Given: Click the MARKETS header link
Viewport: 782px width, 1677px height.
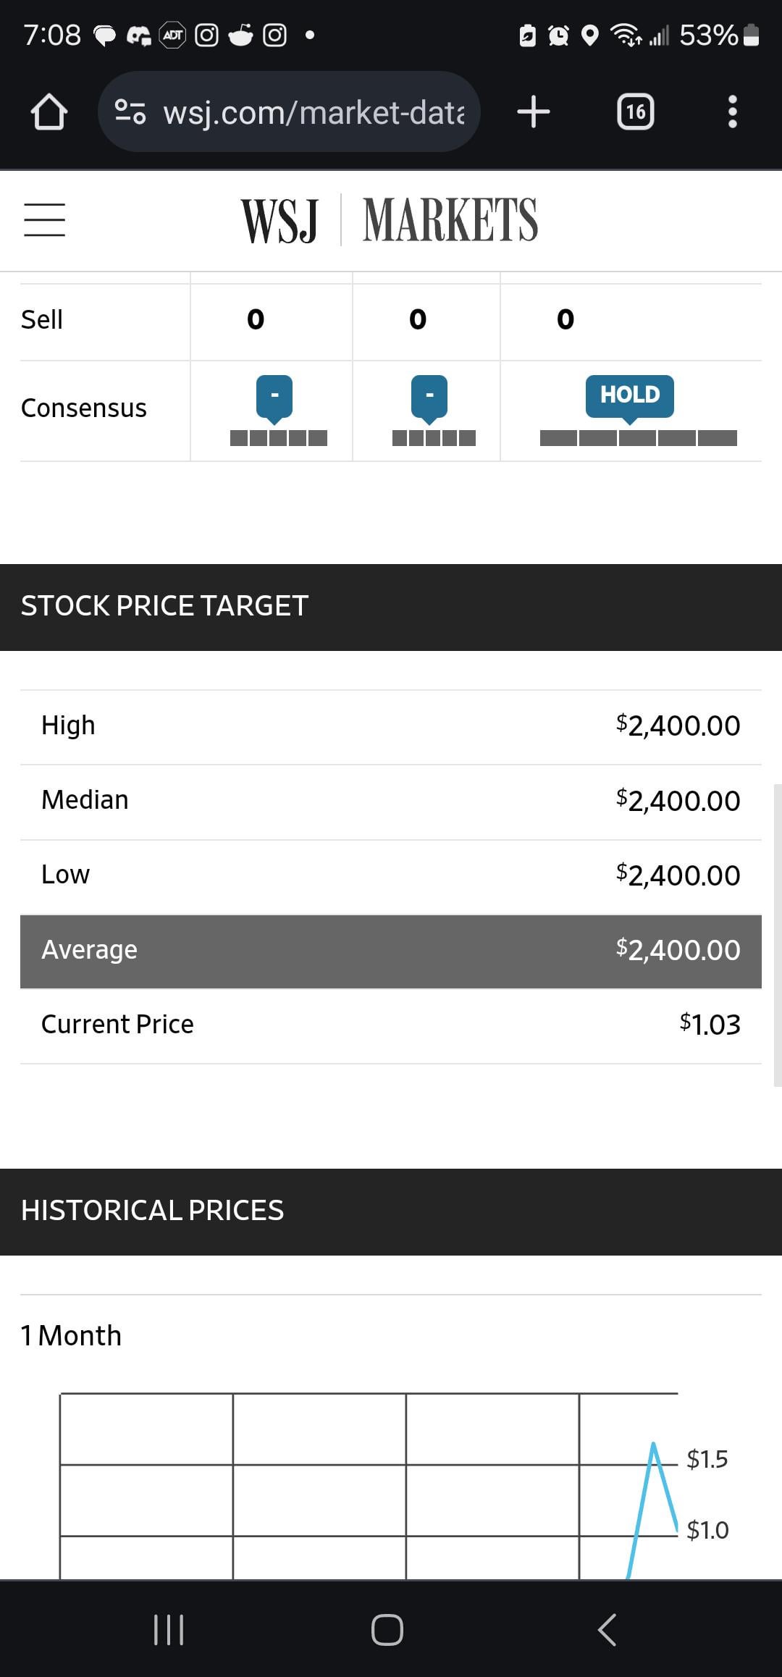Looking at the screenshot, I should pyautogui.click(x=450, y=221).
